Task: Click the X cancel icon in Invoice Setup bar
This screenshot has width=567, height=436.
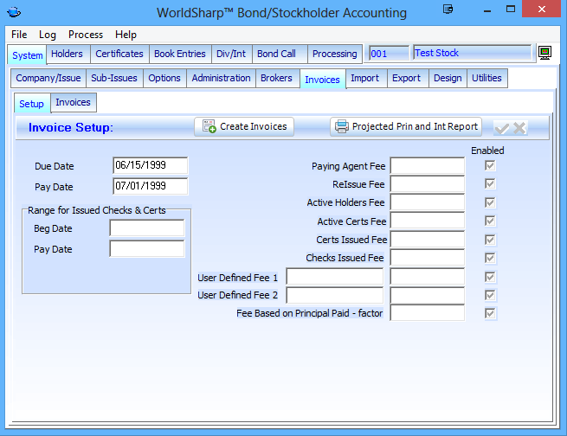Action: [x=519, y=128]
